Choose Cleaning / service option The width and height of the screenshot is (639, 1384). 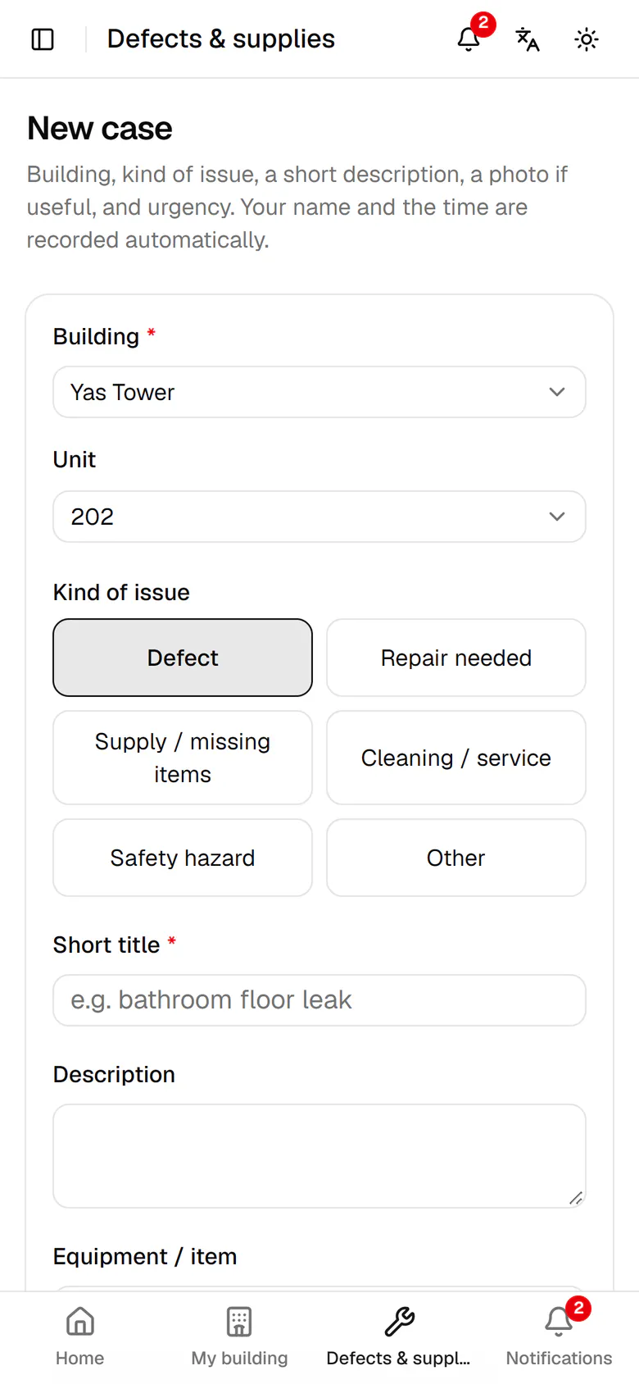click(456, 758)
